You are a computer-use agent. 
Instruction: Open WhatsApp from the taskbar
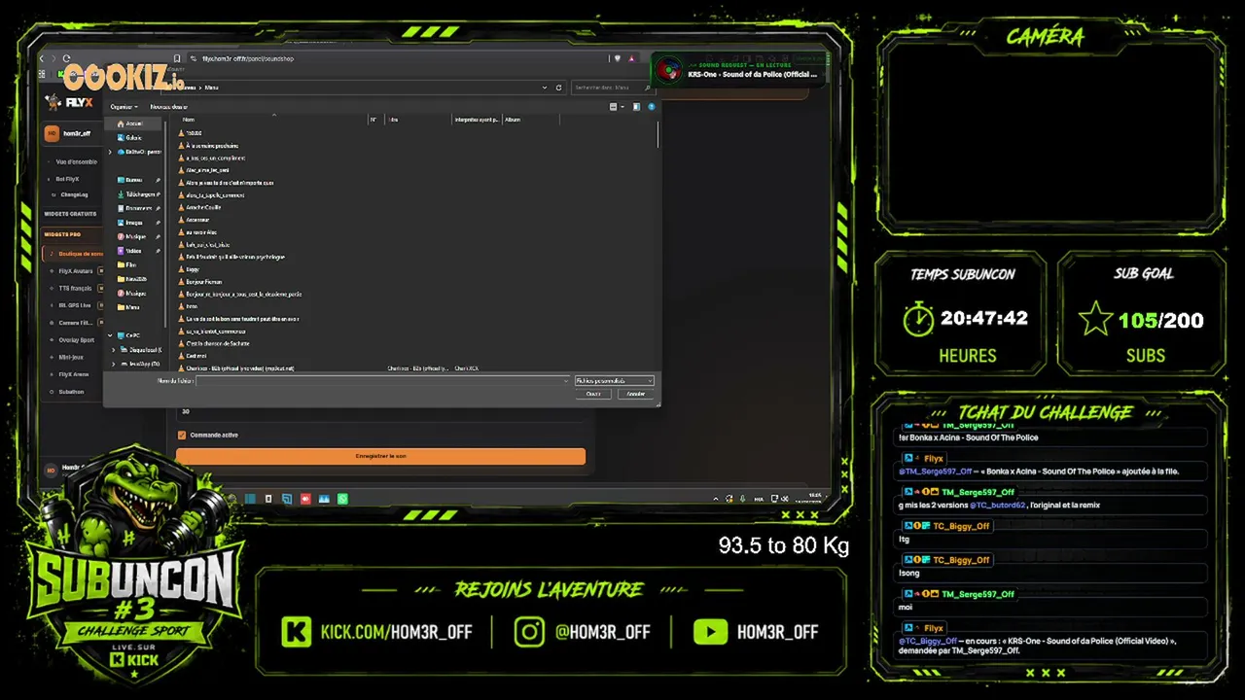[343, 499]
